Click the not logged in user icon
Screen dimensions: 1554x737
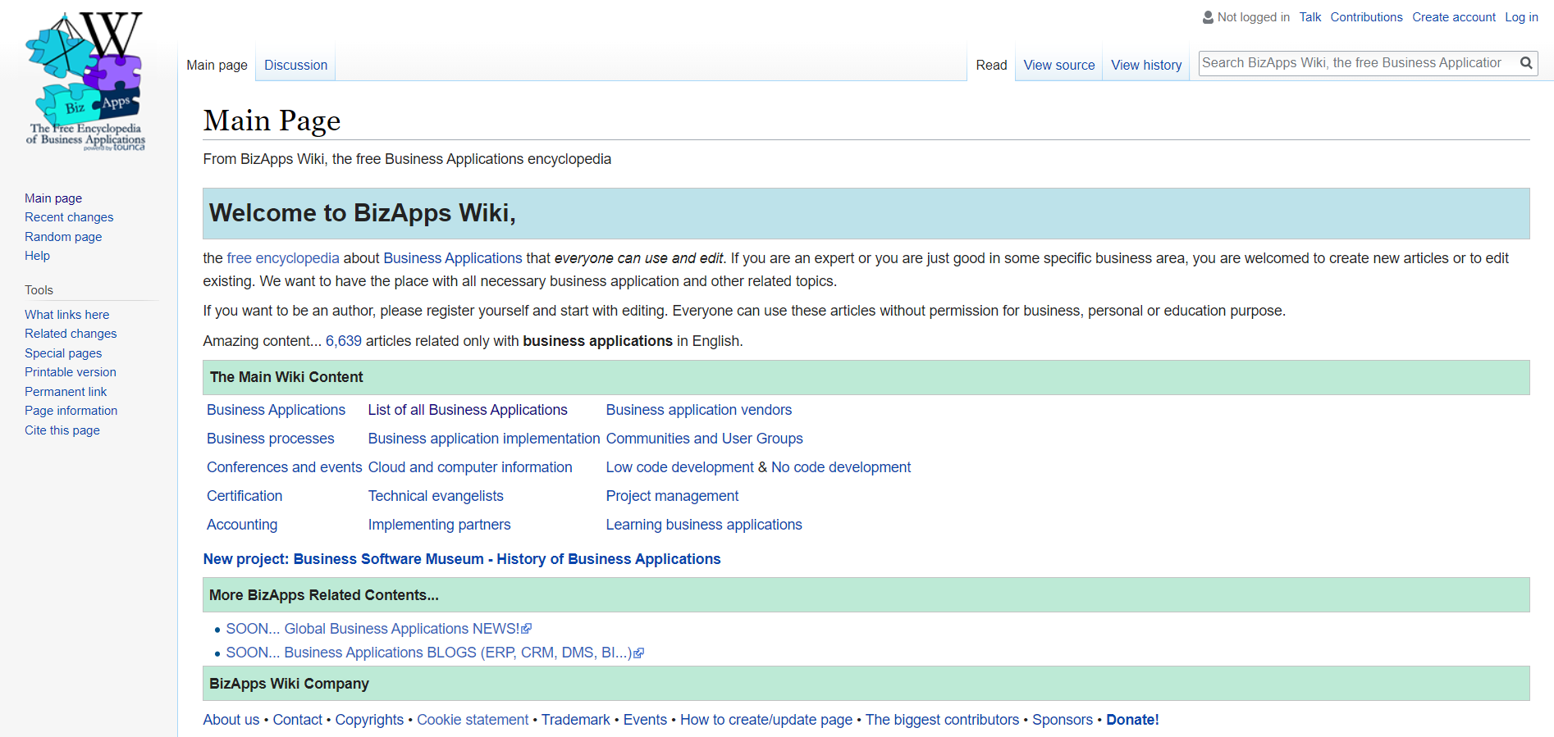(1208, 17)
